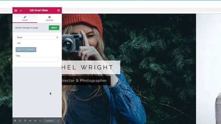
Task: Switch to the Content tab
Action: tap(25, 18)
